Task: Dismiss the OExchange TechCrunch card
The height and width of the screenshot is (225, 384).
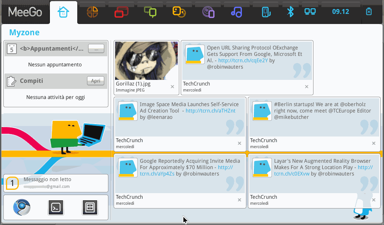Action: [307, 87]
